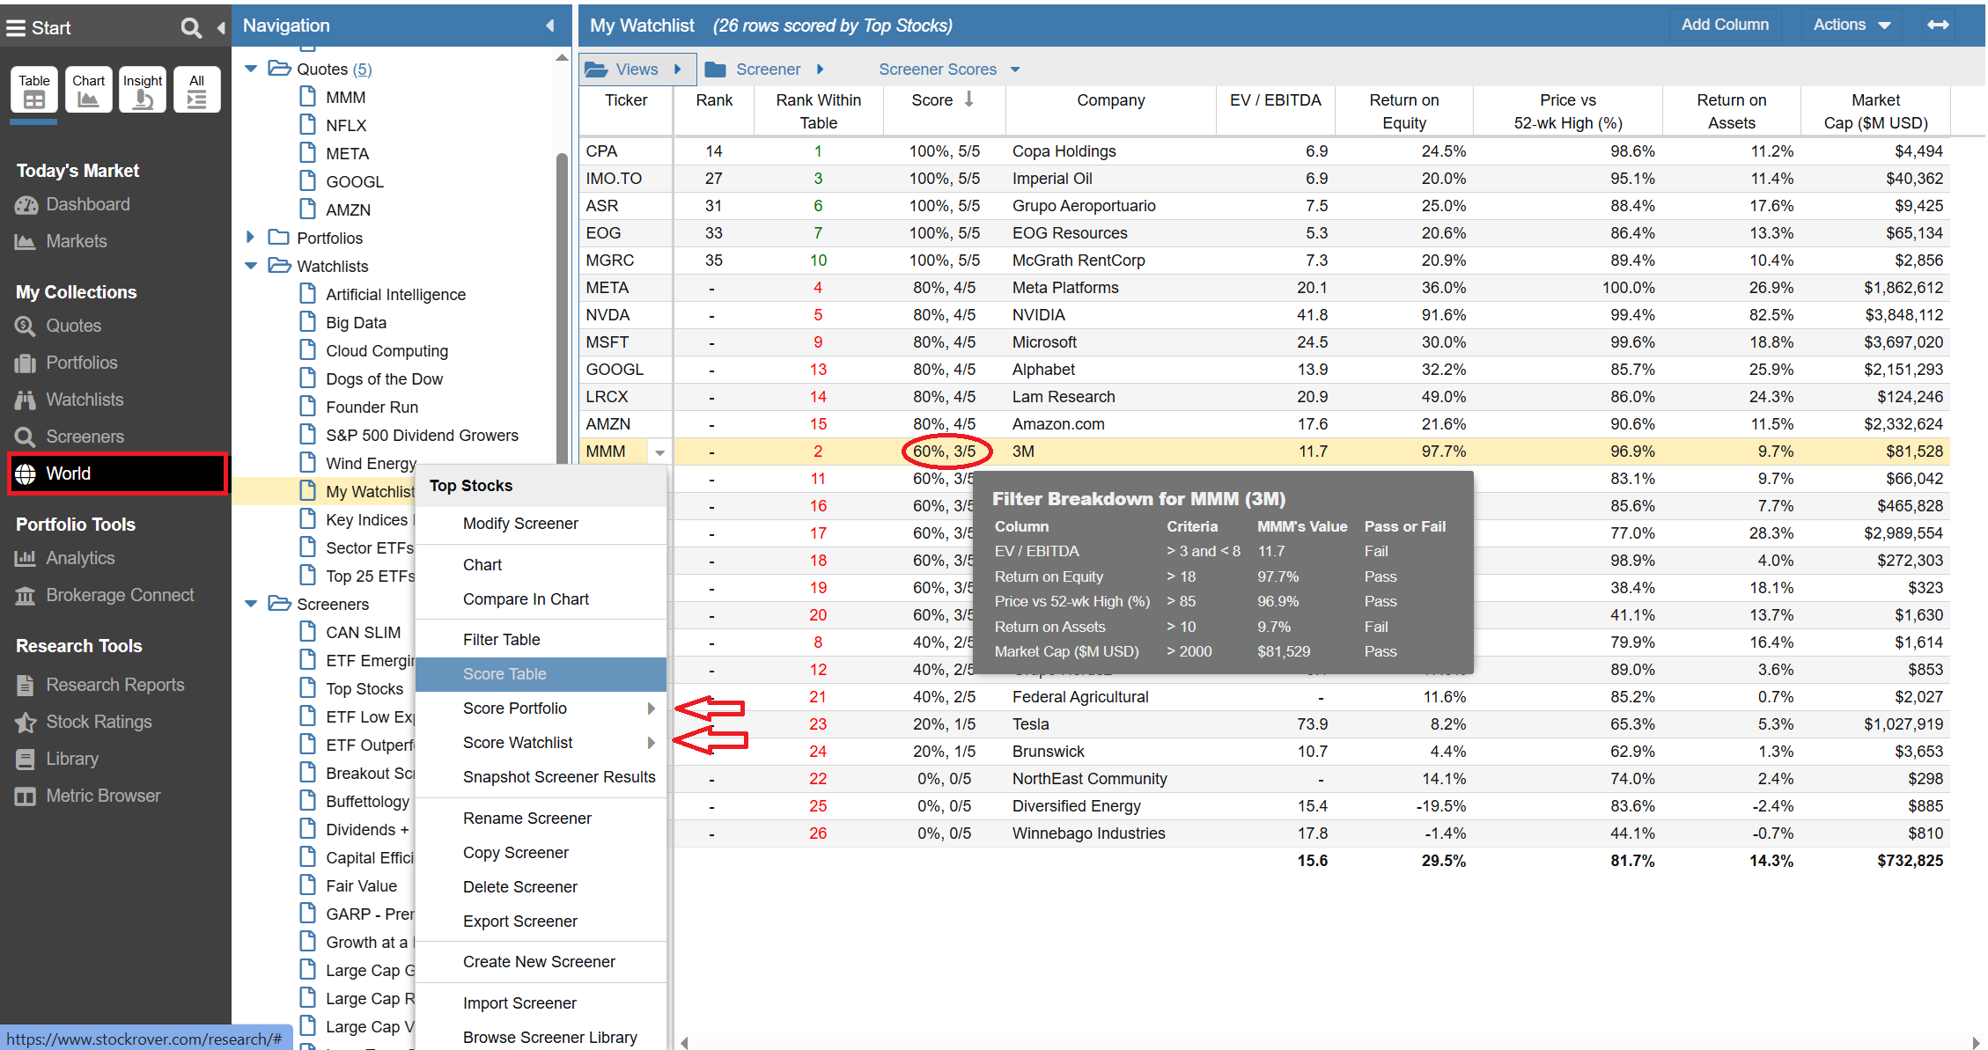This screenshot has width=1988, height=1050.
Task: Switch to All view icon
Action: (x=196, y=90)
